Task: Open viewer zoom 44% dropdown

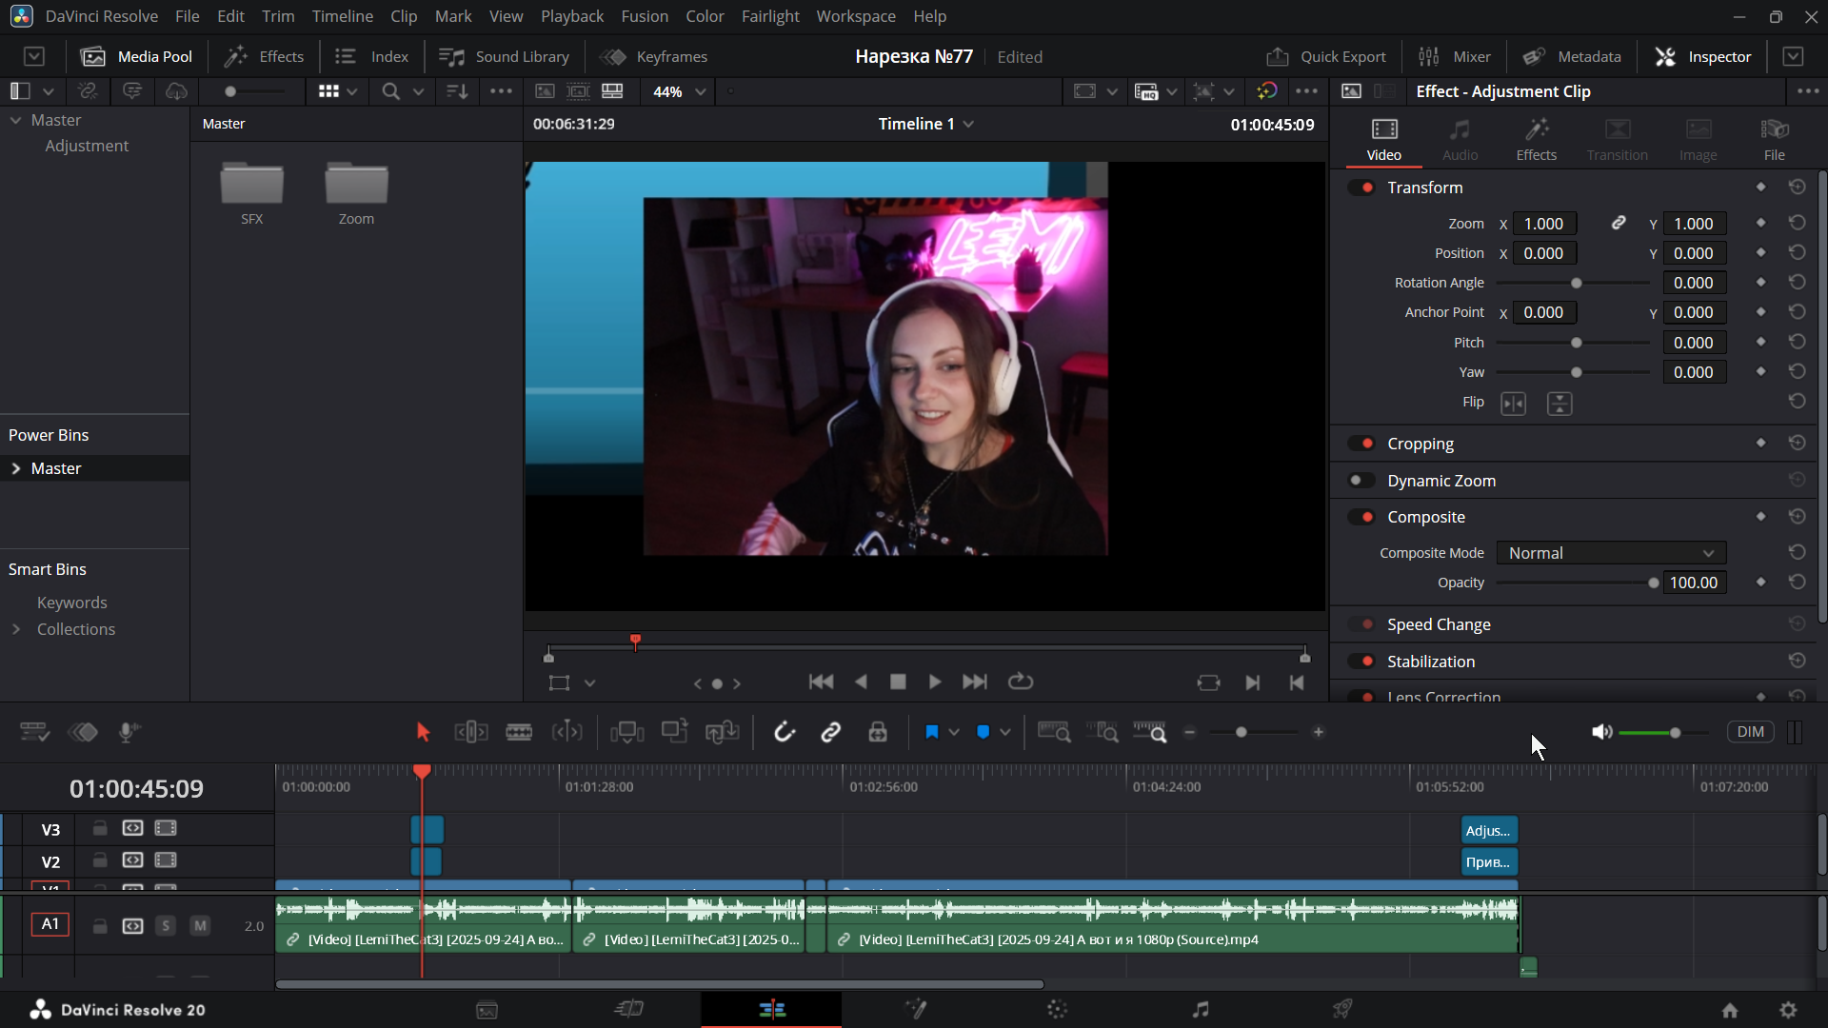Action: click(678, 91)
